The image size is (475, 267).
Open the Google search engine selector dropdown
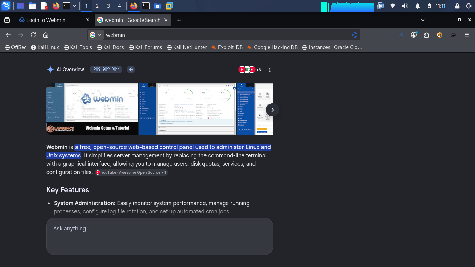[95, 35]
